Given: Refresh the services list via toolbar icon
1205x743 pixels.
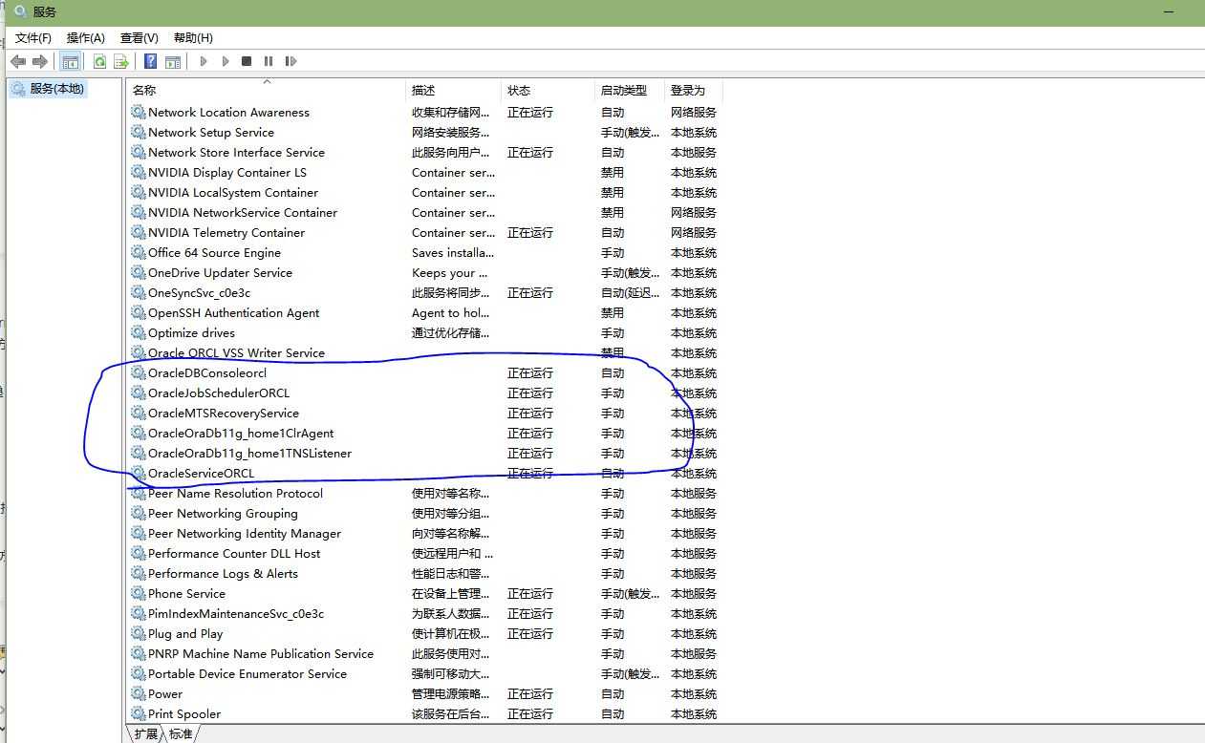Looking at the screenshot, I should [99, 61].
